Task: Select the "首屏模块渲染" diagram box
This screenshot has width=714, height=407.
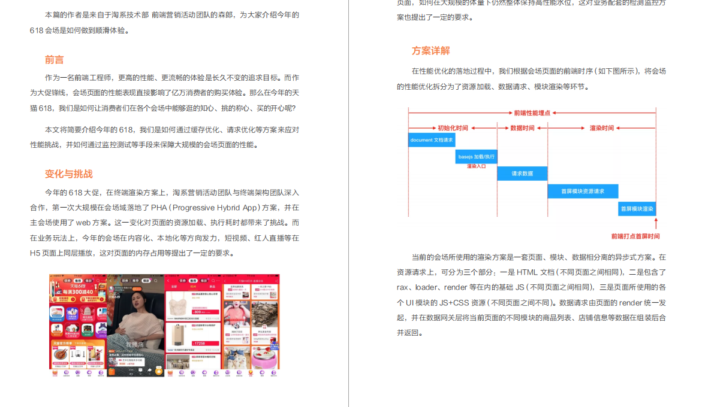Action: (637, 209)
